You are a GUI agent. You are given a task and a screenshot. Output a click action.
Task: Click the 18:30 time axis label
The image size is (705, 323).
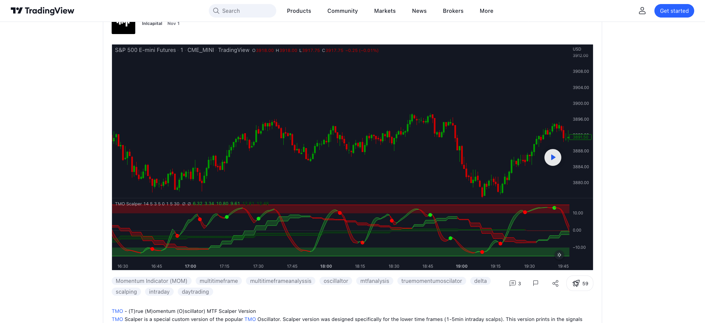(x=394, y=266)
